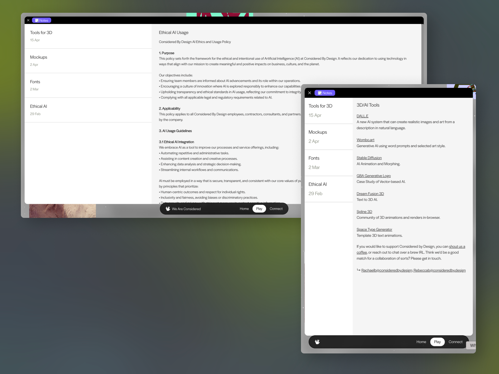Click the purple Notes tag in large window
The image size is (499, 374).
click(x=41, y=20)
